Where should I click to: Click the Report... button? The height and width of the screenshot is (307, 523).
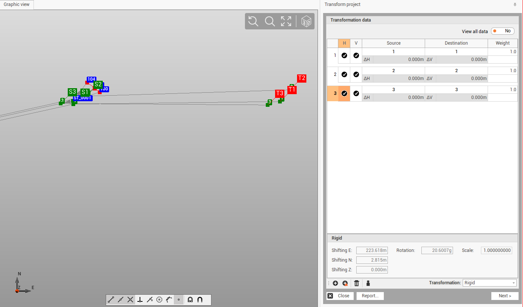370,296
